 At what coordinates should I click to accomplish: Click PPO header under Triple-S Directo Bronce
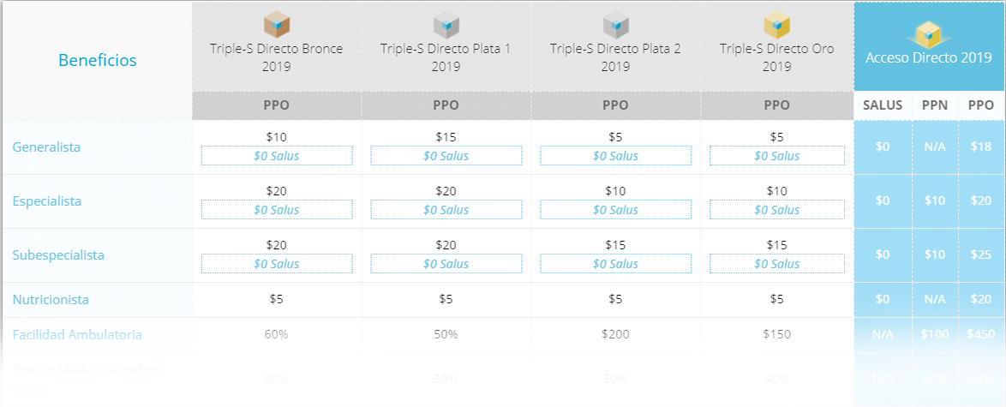coord(277,105)
